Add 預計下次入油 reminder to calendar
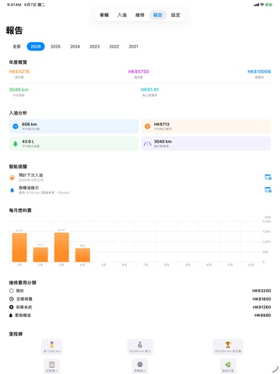280x374 pixels. [x=268, y=177]
